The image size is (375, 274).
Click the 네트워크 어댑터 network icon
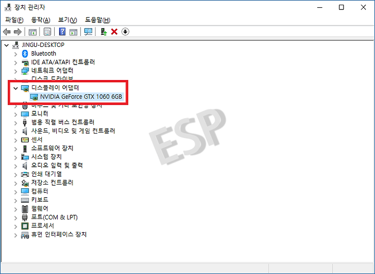tap(25, 71)
